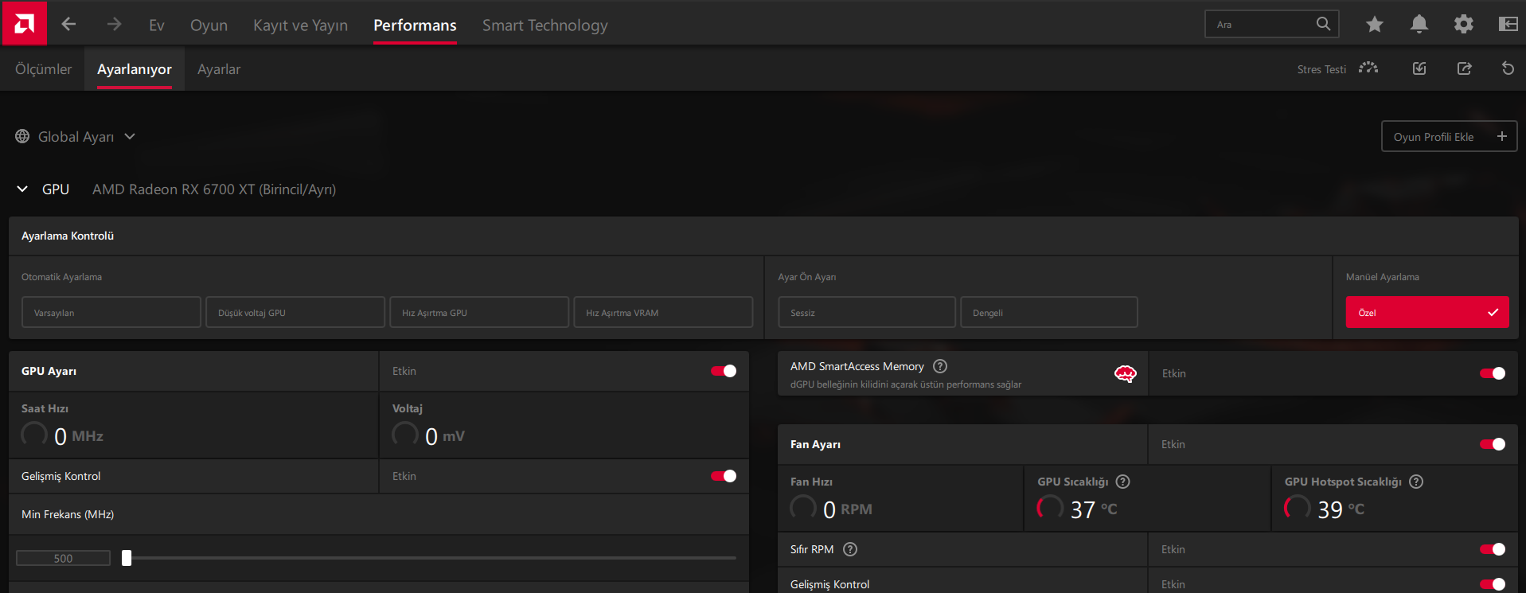Select Hız Aşırtma GPU option
The height and width of the screenshot is (593, 1526).
[479, 312]
